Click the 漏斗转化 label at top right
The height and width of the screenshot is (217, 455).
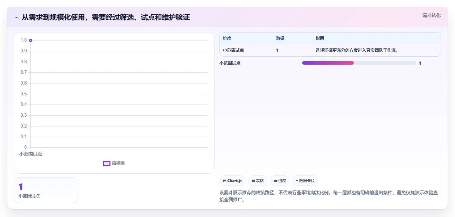[x=431, y=15]
